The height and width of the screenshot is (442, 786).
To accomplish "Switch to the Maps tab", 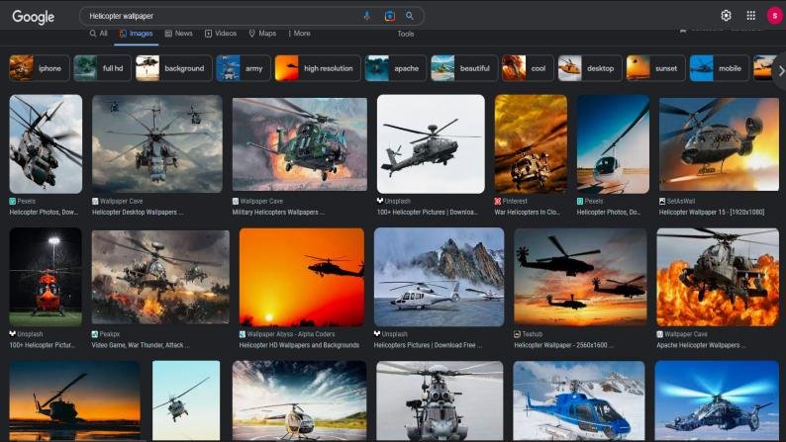I will click(x=262, y=34).
